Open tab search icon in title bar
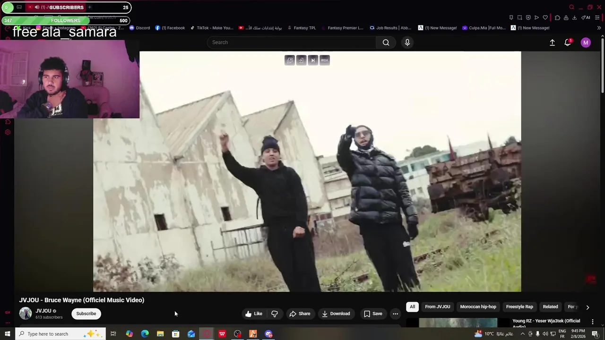The width and height of the screenshot is (605, 340). [571, 7]
